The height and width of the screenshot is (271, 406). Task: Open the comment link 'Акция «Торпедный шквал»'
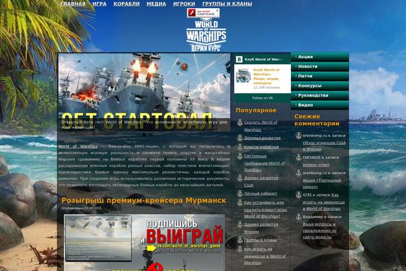(x=322, y=184)
